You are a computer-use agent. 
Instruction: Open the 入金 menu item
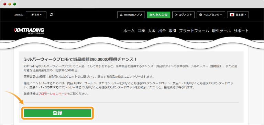tap(152, 31)
